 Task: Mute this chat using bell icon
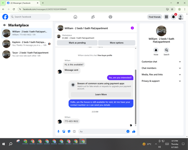click(156, 50)
